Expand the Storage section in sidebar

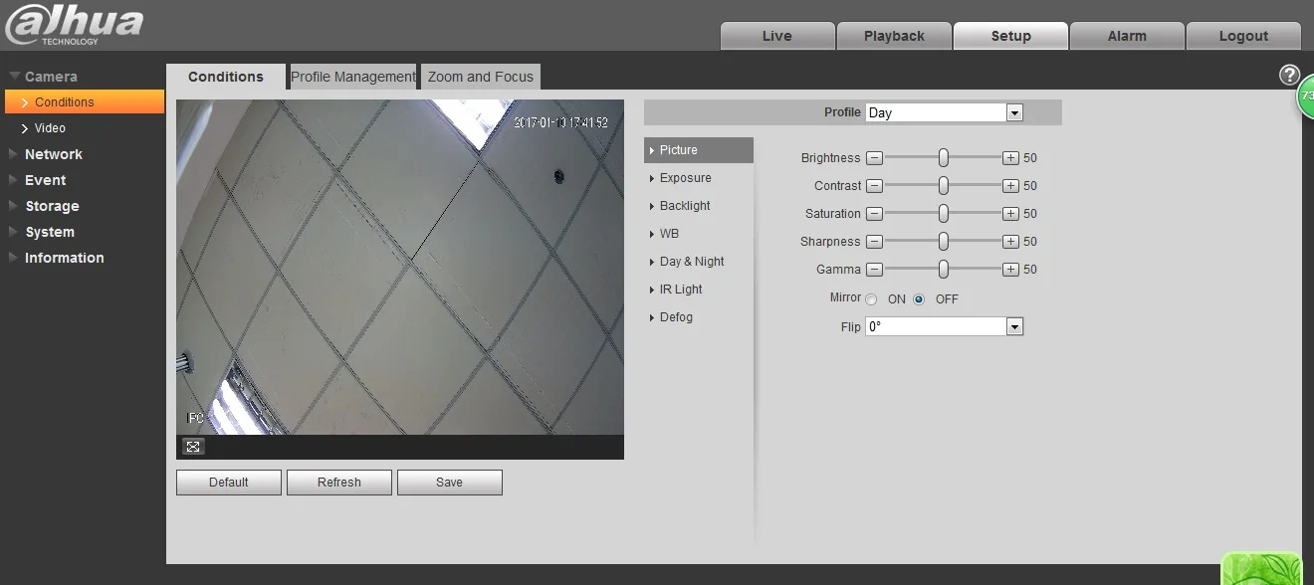52,206
